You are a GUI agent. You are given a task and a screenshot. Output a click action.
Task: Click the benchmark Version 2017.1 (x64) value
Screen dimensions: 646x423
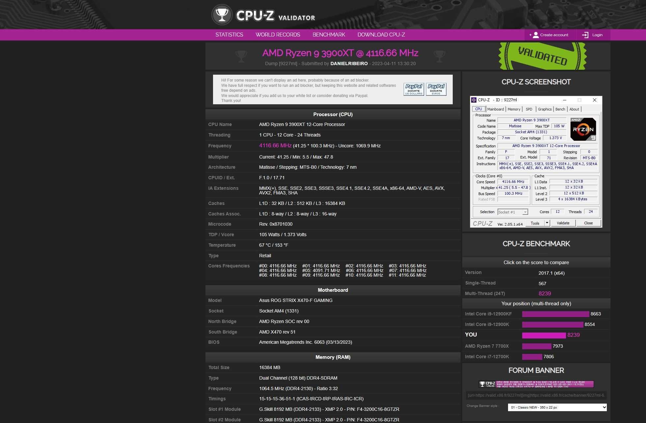point(552,273)
